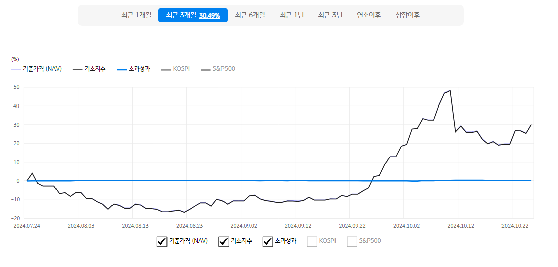
Task: Toggle 기준가격 (NAV) series in top legend
Action: point(36,69)
